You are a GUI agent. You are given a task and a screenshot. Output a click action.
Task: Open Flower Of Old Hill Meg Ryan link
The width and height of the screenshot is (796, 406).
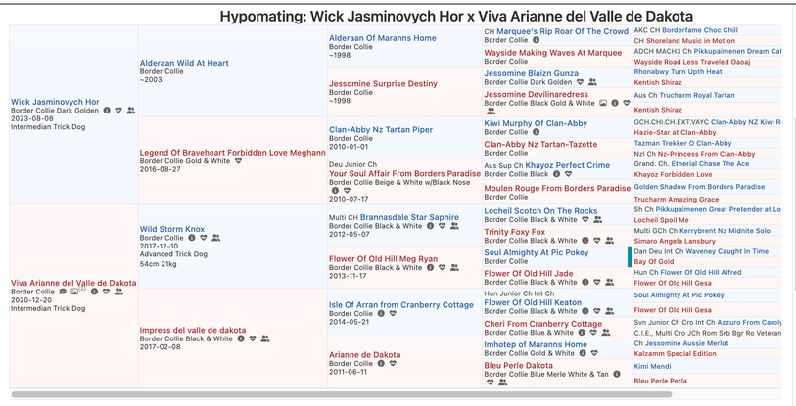(383, 259)
